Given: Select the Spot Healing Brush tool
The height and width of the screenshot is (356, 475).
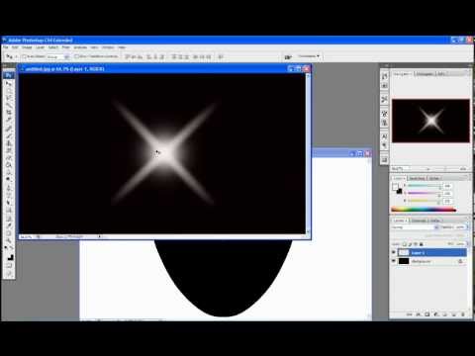Looking at the screenshot, I should pos(9,128).
